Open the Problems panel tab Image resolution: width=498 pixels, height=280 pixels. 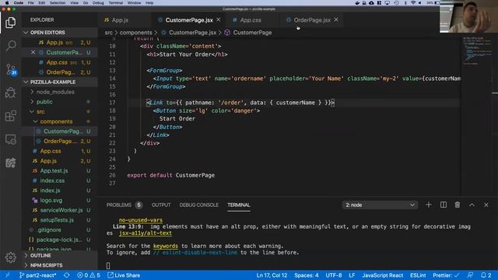pos(124,205)
